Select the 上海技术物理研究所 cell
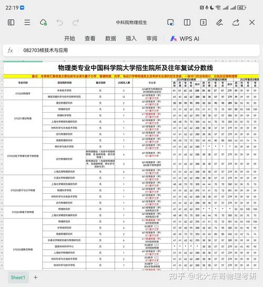The image size is (263, 287). [x=64, y=253]
